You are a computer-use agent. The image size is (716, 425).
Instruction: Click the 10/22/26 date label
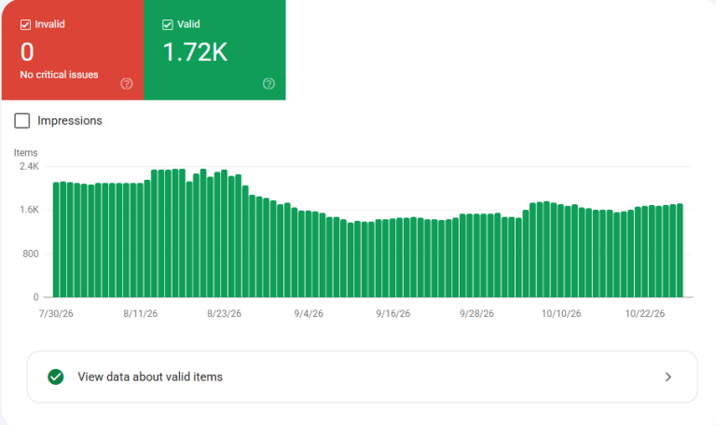pyautogui.click(x=645, y=313)
